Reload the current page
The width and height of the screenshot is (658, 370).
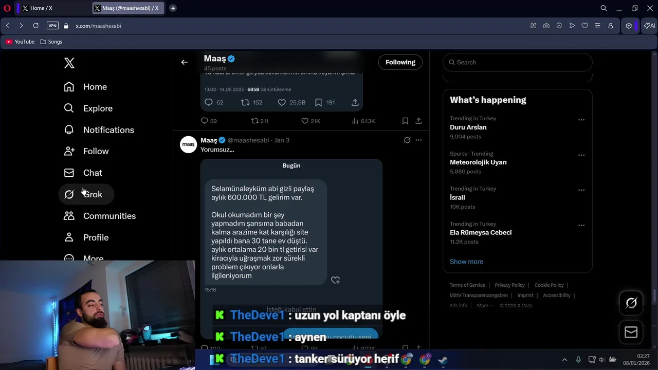coord(35,26)
